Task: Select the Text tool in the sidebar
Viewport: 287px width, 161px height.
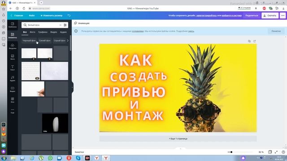Action: click(x=13, y=68)
